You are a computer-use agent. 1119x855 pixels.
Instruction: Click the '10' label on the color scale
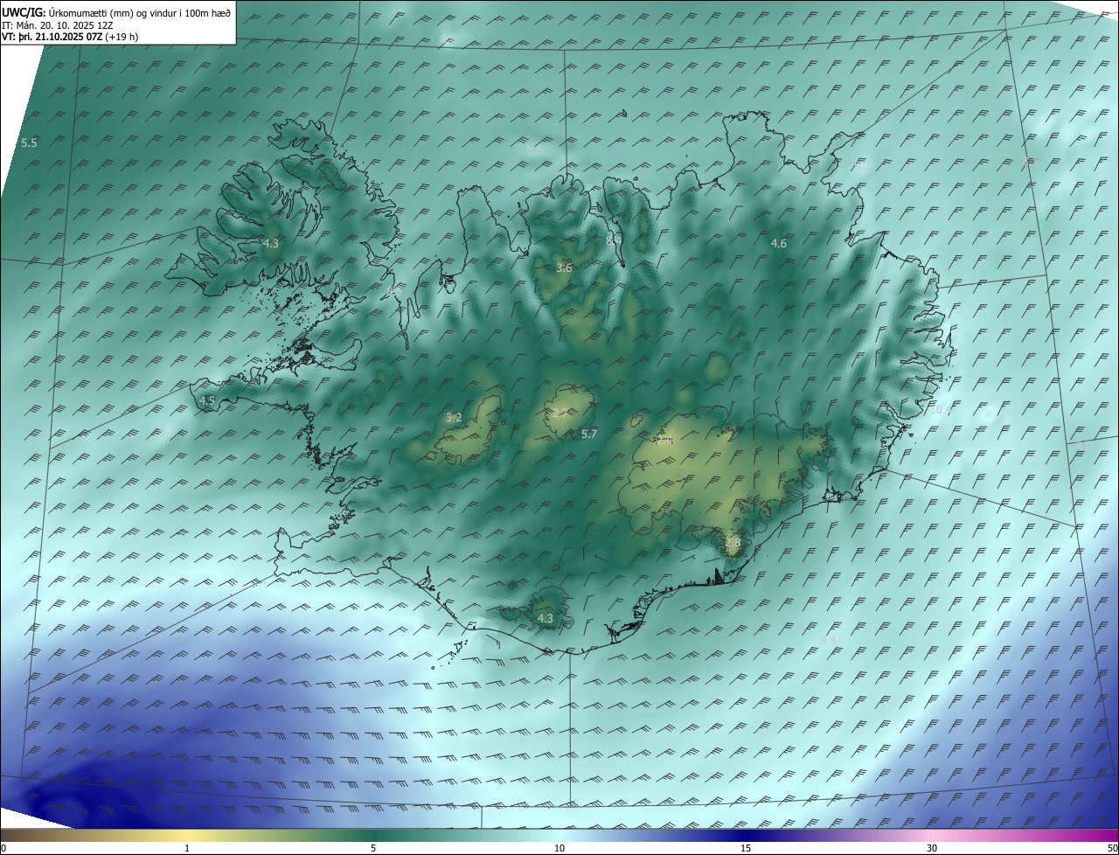(559, 848)
